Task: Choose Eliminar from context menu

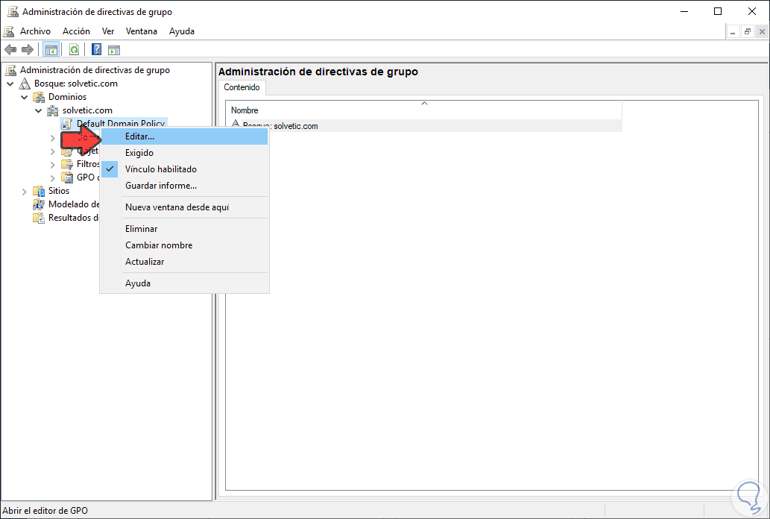Action: pos(184,229)
